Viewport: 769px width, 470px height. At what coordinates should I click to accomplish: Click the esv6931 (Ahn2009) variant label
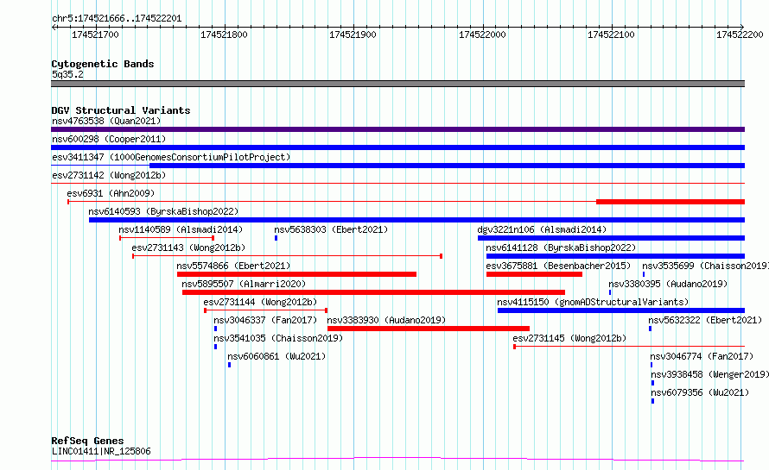(111, 193)
